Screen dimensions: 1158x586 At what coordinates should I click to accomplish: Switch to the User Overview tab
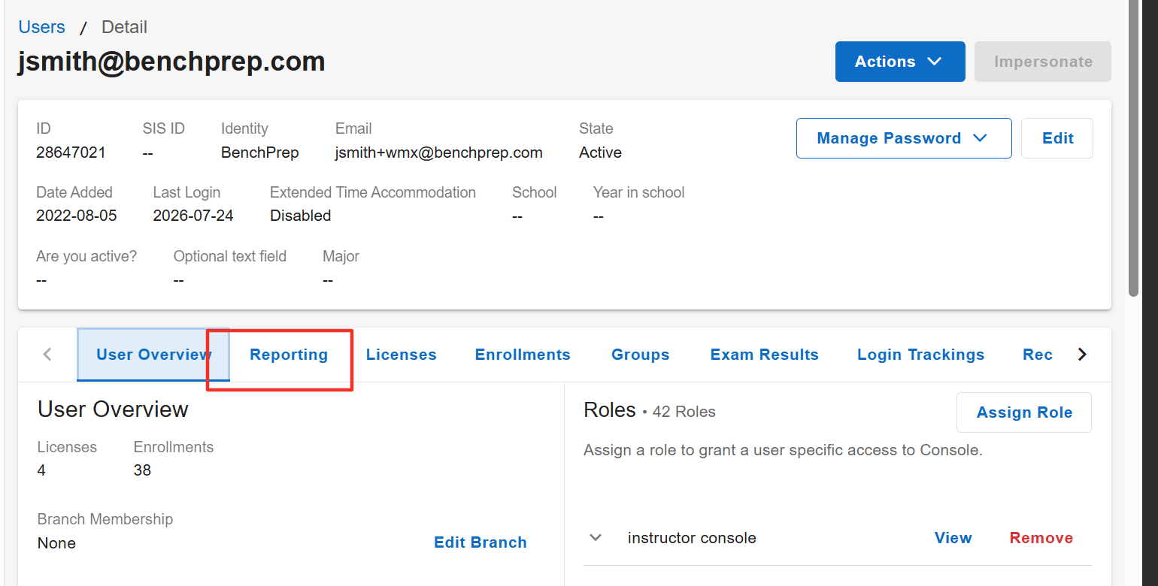coord(153,355)
